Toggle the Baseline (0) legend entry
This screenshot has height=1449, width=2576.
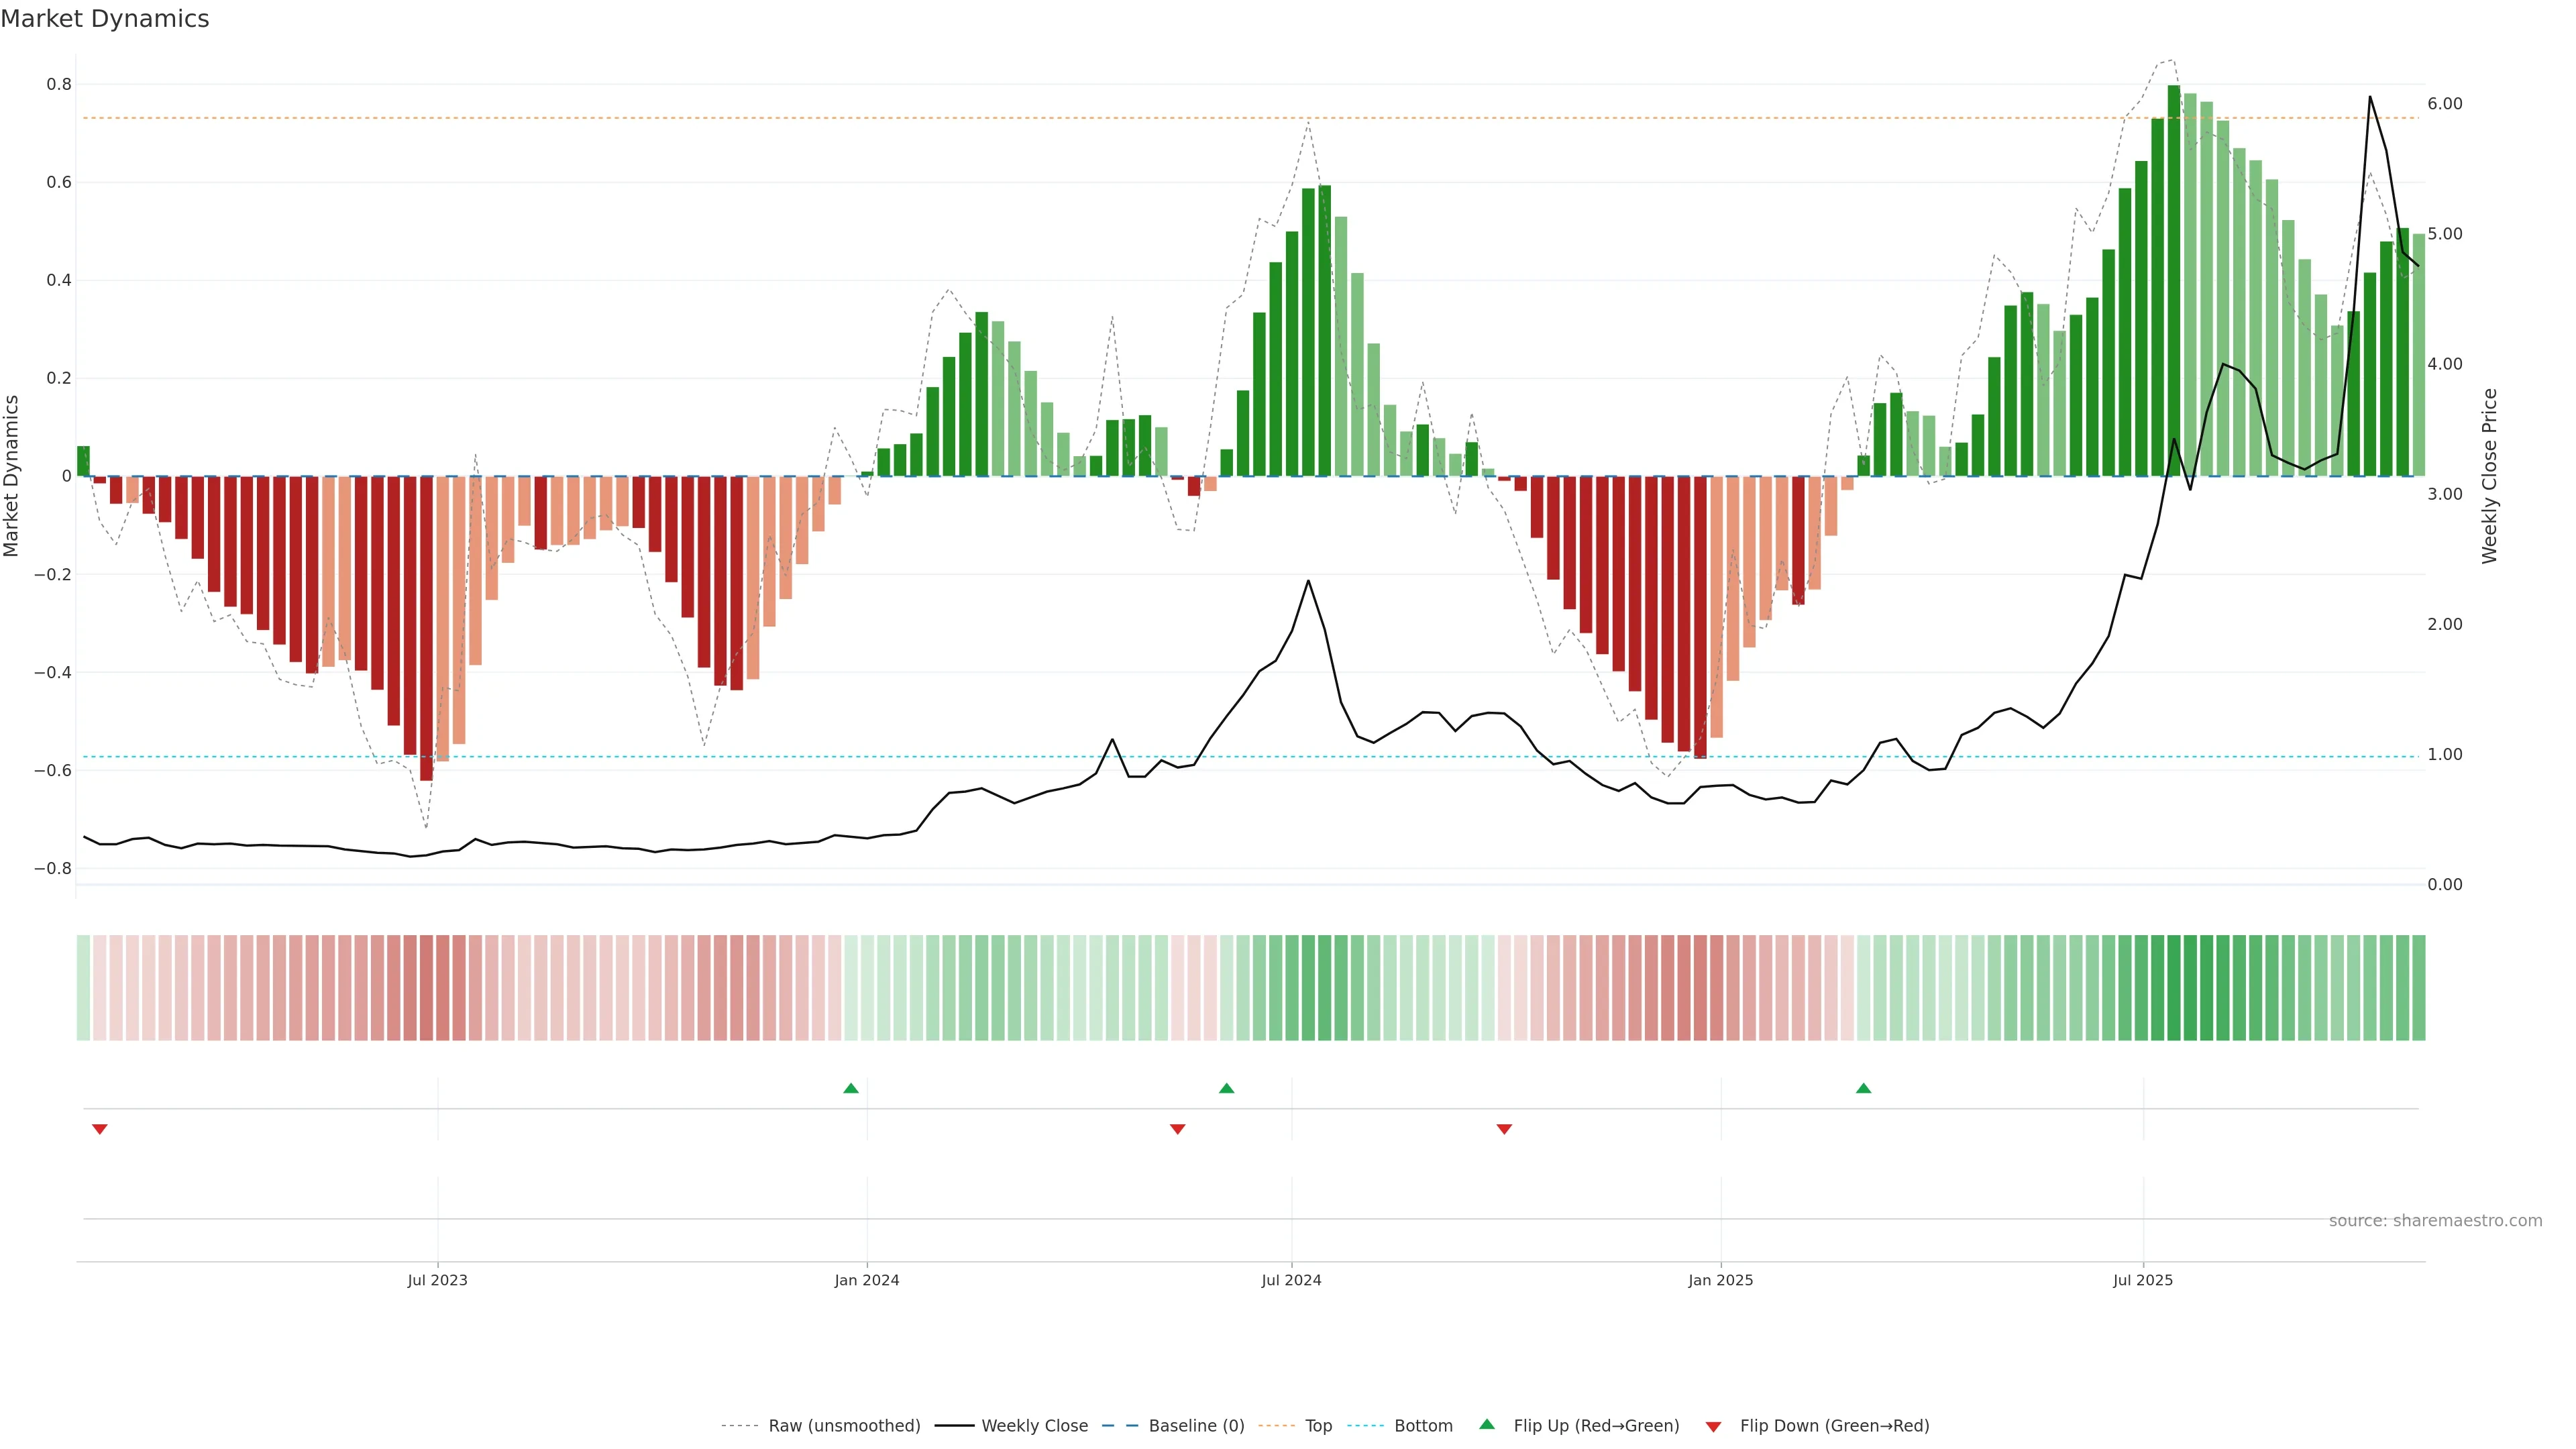(x=1196, y=1426)
